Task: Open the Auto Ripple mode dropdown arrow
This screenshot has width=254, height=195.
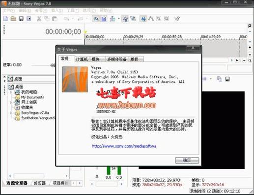Action: [x=119, y=19]
